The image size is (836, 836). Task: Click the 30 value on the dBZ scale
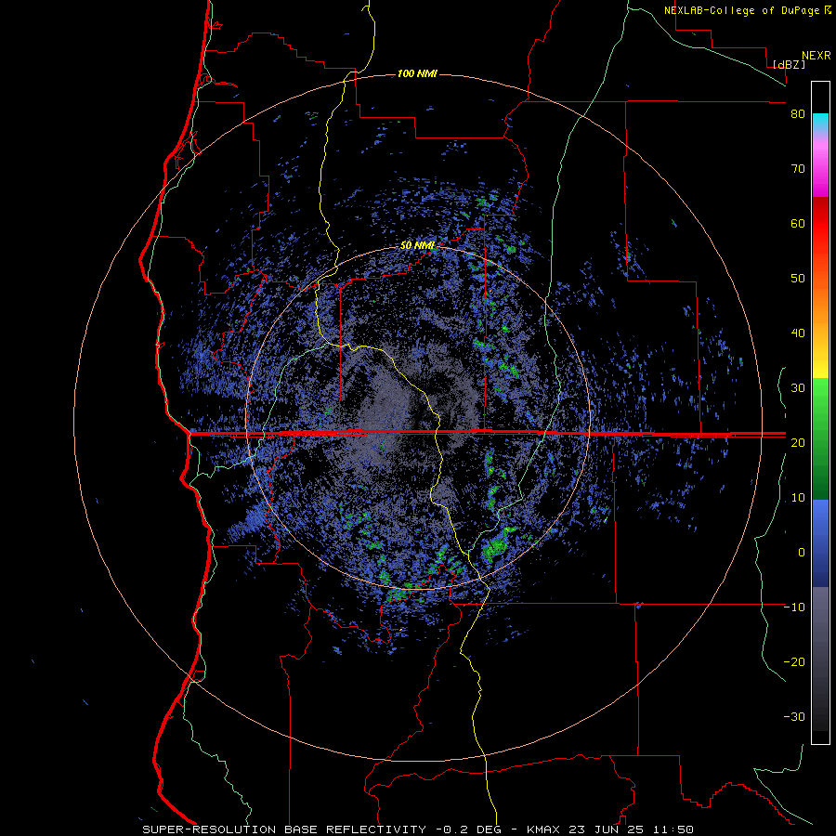(798, 388)
